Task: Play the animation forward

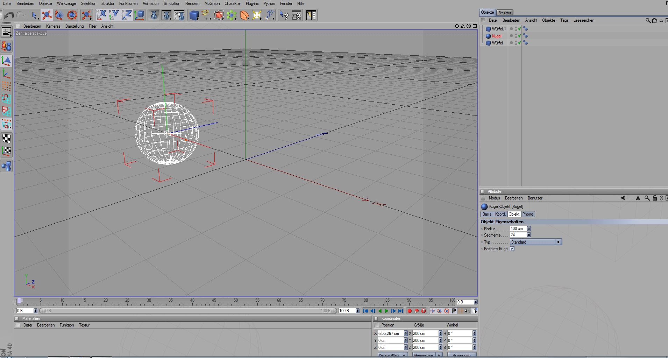Action: 386,311
